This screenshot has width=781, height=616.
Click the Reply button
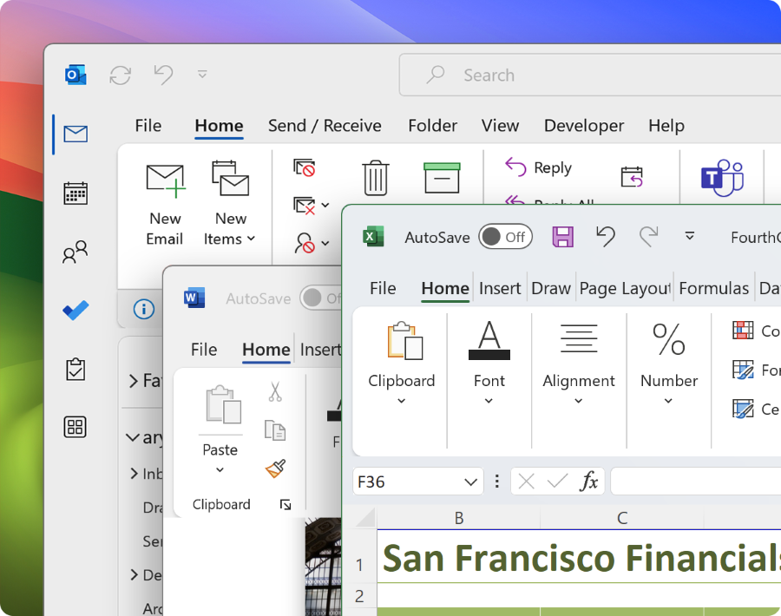point(539,167)
